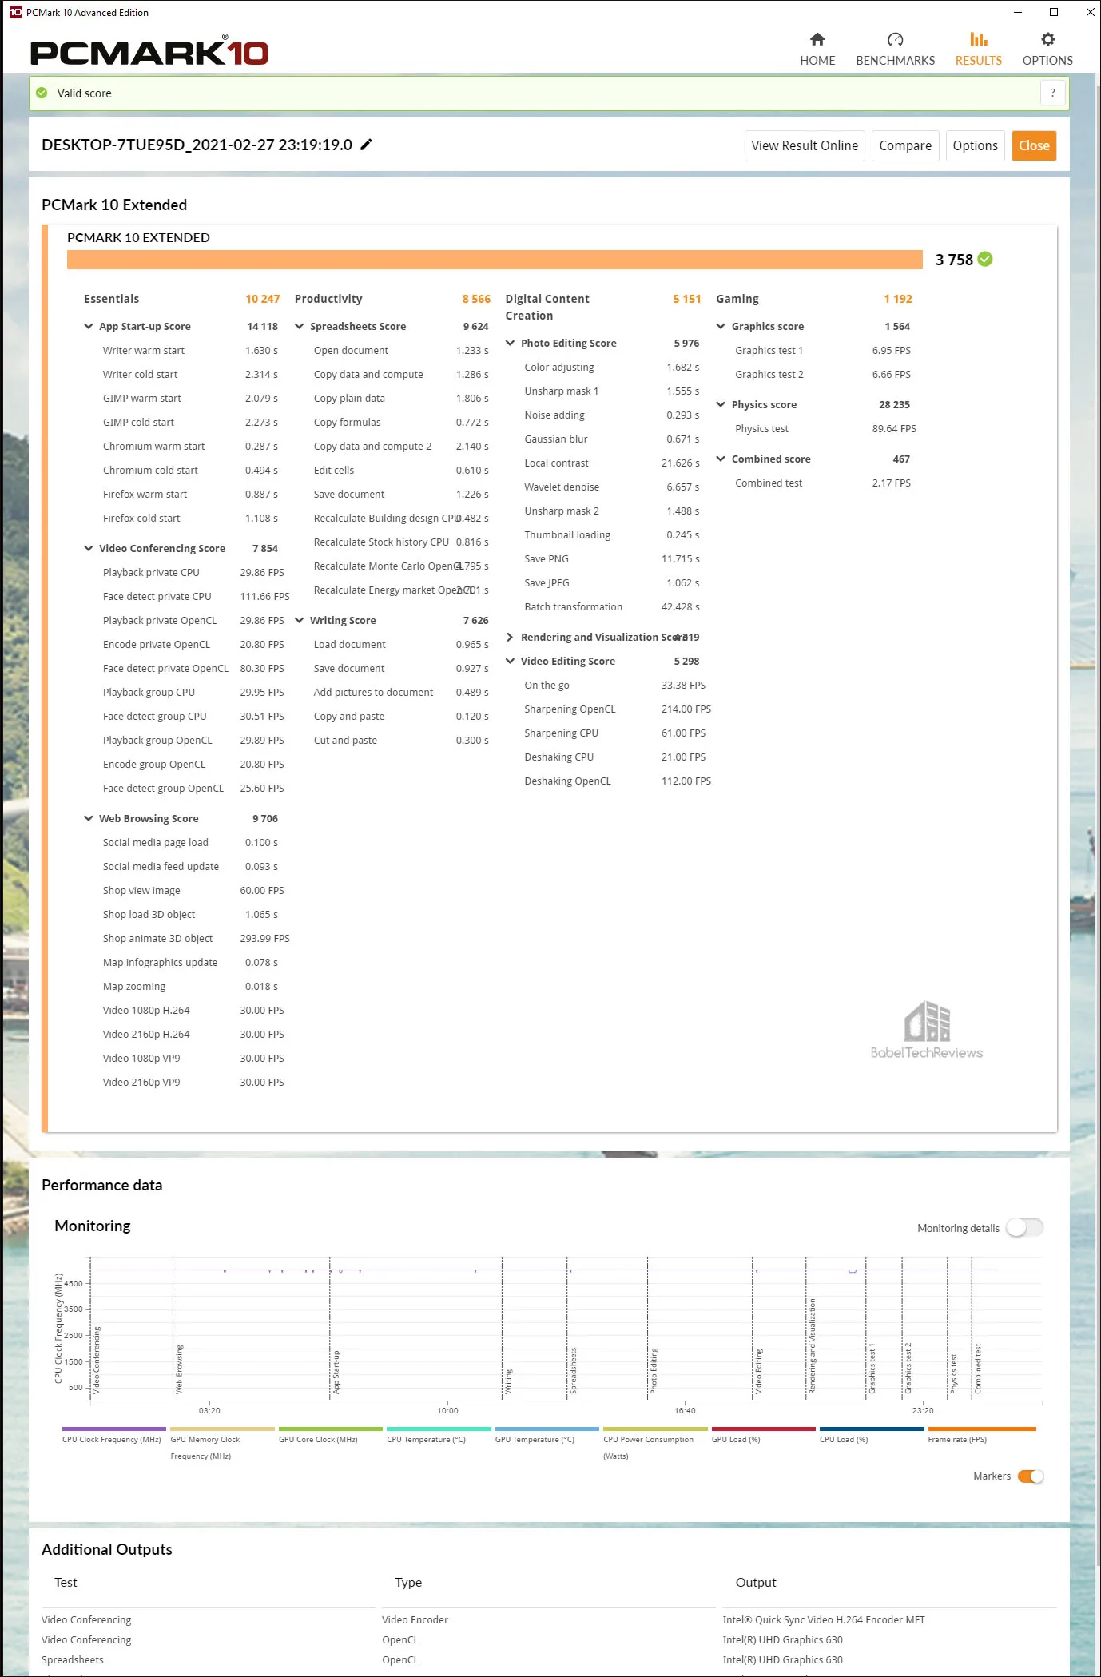The height and width of the screenshot is (1677, 1101).
Task: Click the Type column header
Action: coord(408,1582)
